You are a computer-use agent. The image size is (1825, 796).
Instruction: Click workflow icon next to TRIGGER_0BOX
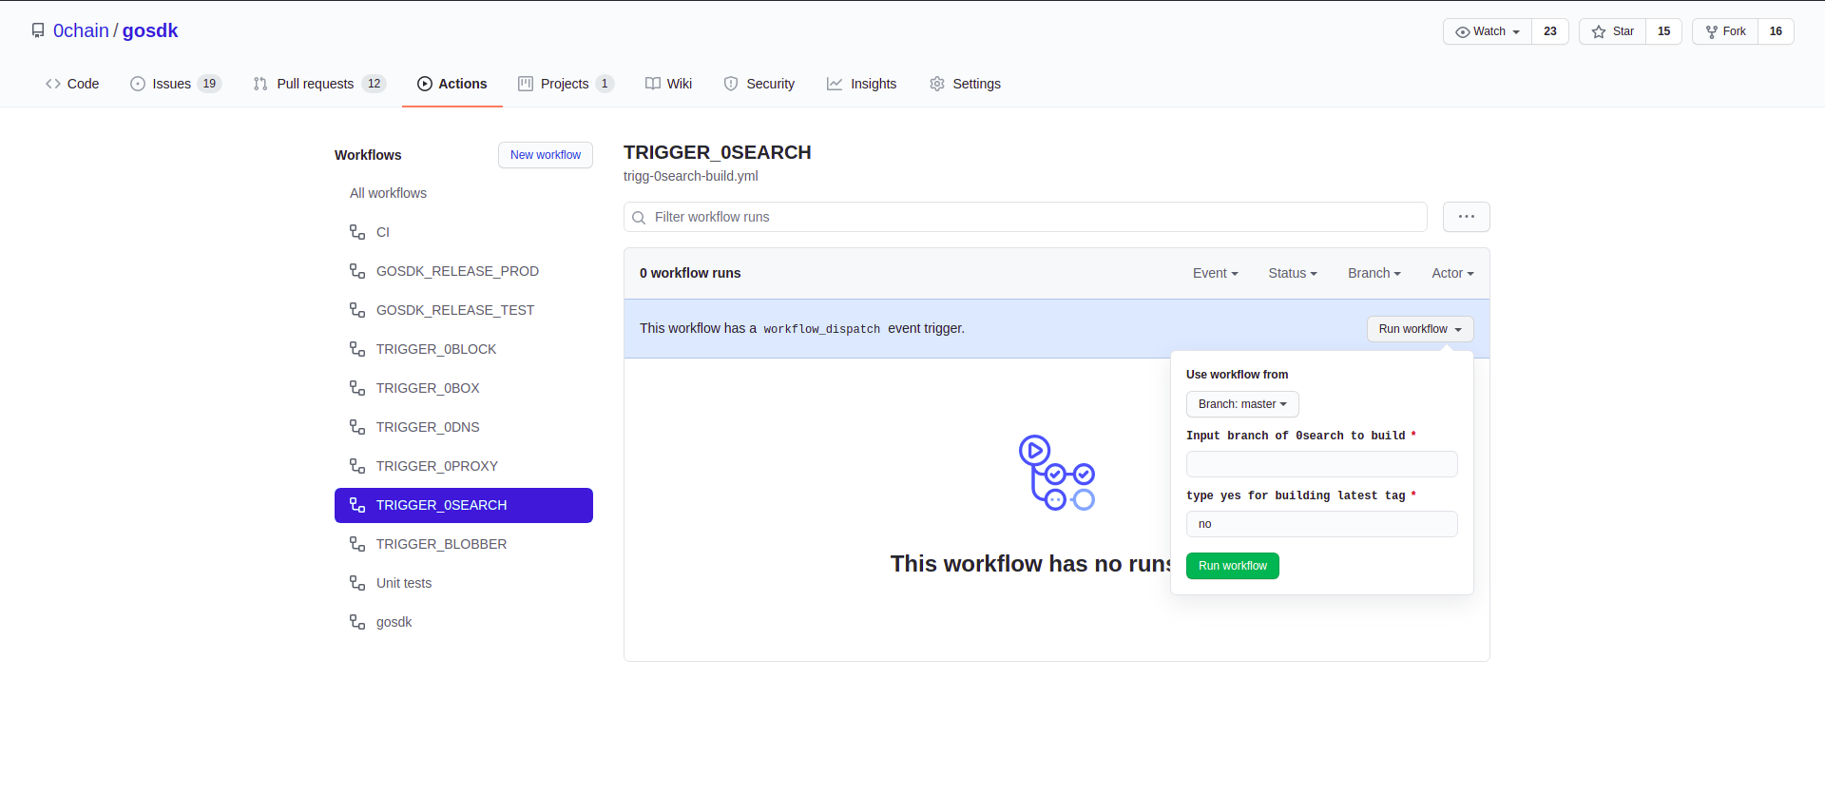click(x=357, y=388)
